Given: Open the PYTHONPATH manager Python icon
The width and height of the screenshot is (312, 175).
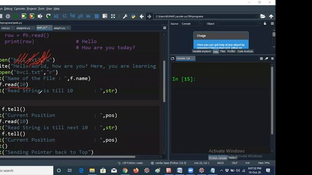Looking at the screenshot, I should pyautogui.click(x=133, y=16).
